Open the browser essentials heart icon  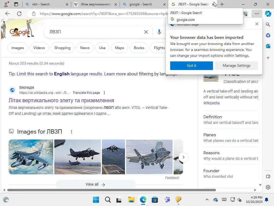click(x=245, y=14)
